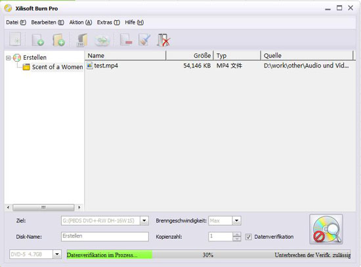The width and height of the screenshot is (361, 267).
Task: Sort by the Quelle column header
Action: 307,56
